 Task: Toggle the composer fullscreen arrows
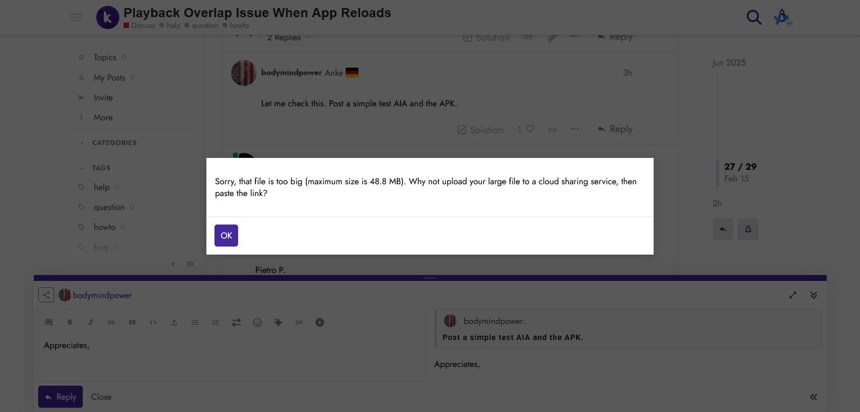click(793, 295)
